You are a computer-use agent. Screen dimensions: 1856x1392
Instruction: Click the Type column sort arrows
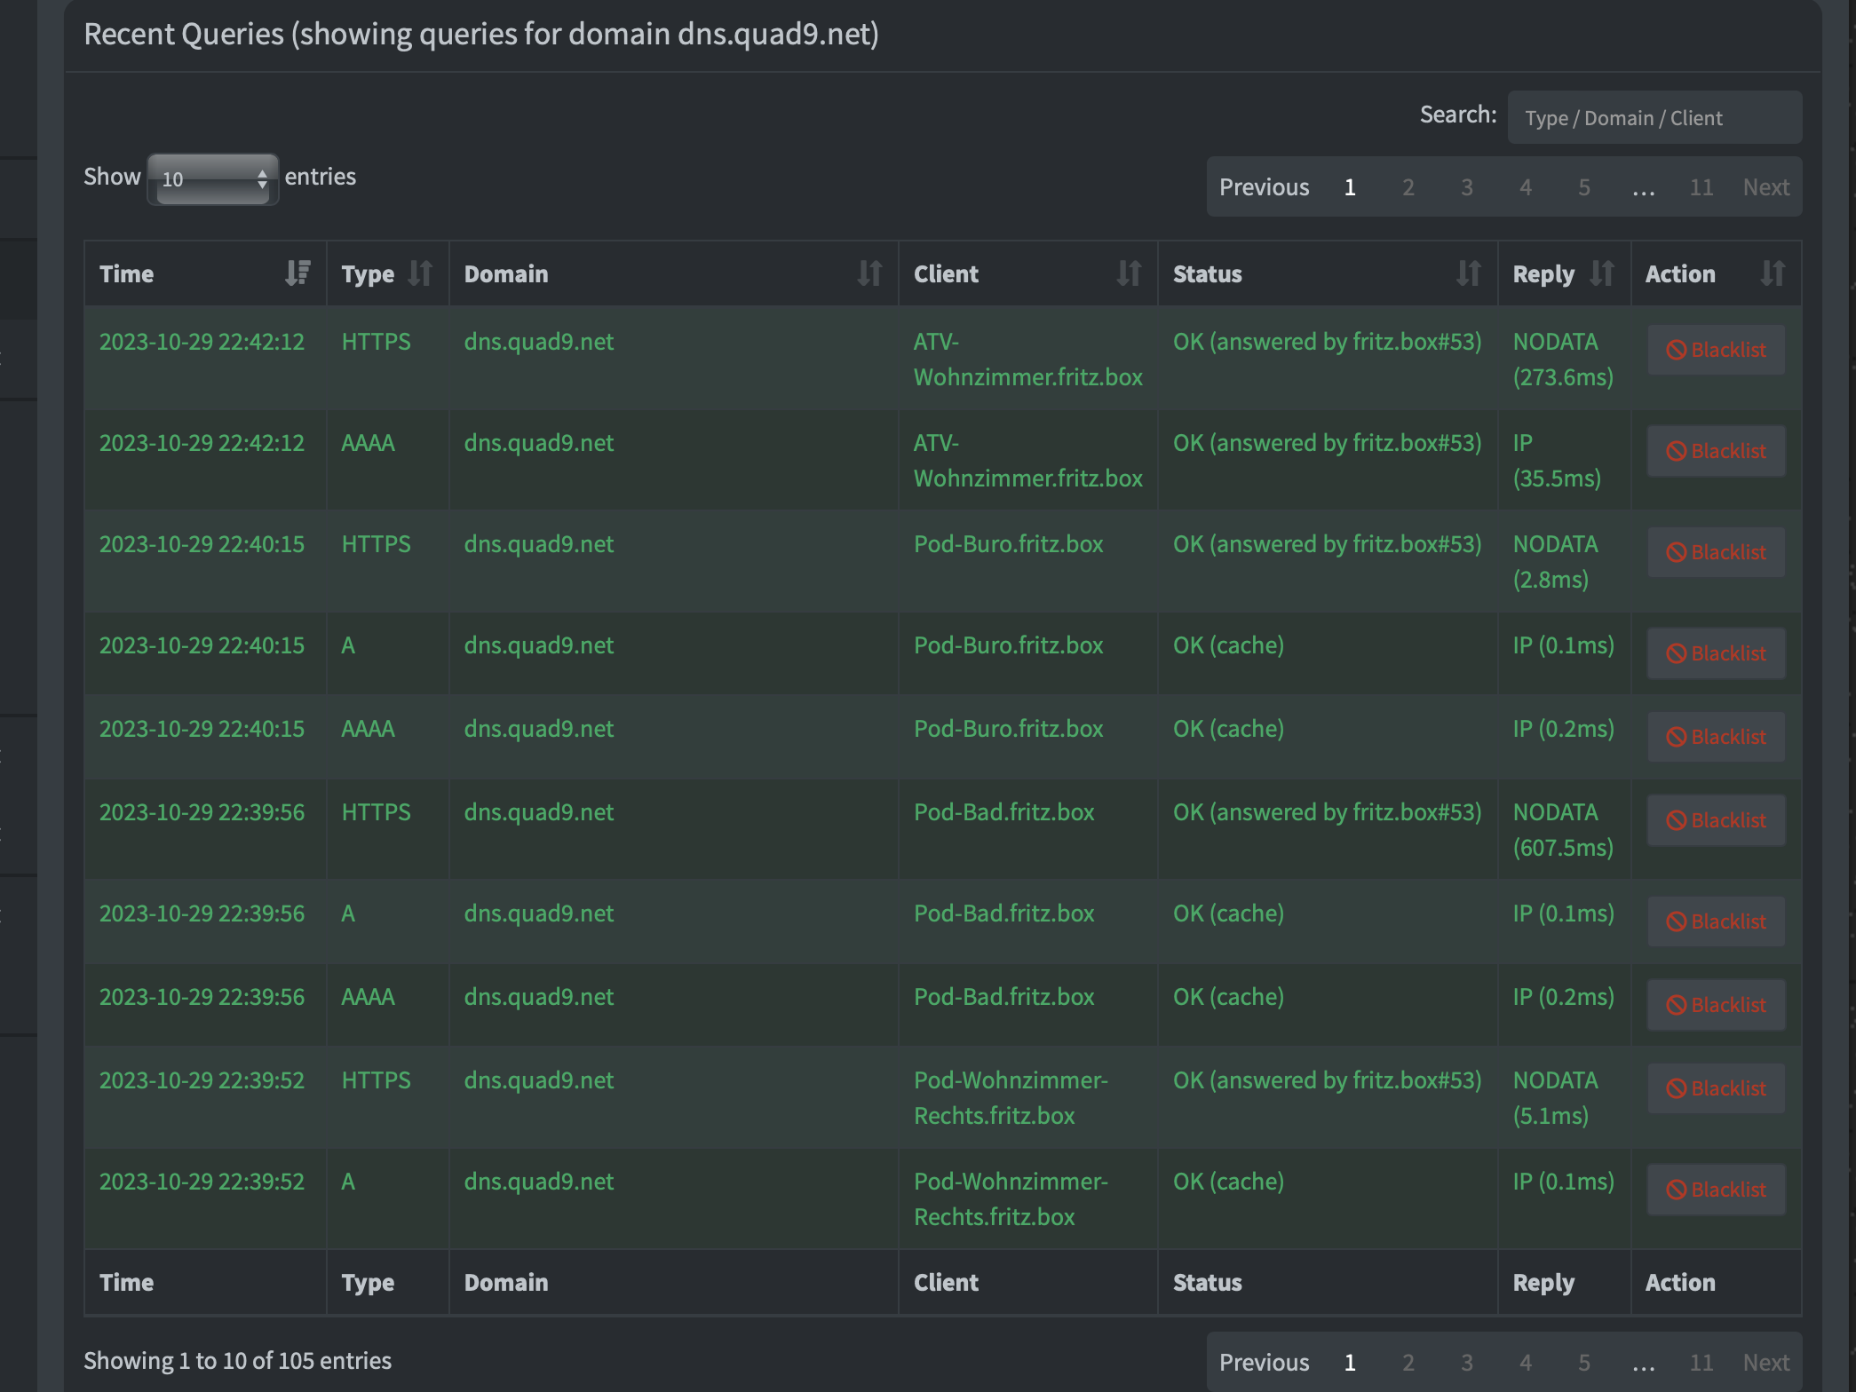click(x=419, y=273)
